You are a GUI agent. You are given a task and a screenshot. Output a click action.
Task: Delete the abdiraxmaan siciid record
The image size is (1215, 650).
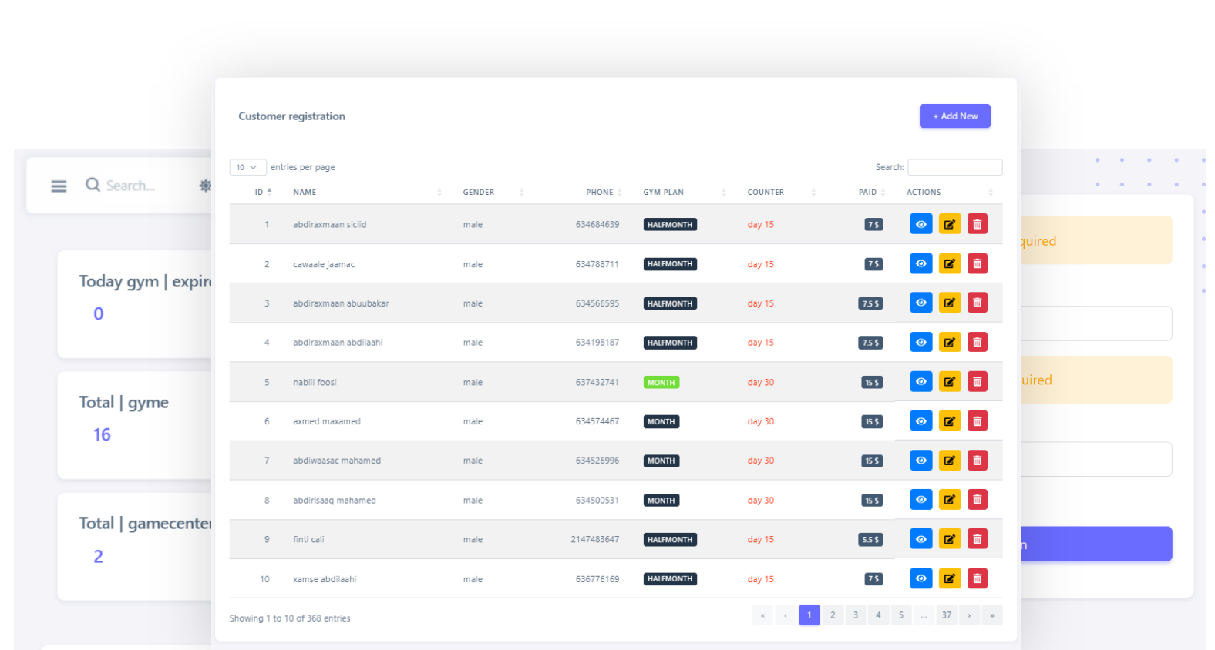pyautogui.click(x=978, y=224)
